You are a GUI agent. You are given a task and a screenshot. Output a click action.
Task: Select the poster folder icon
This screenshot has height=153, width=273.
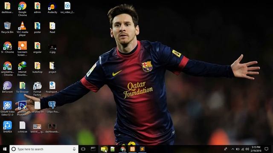[37, 28]
